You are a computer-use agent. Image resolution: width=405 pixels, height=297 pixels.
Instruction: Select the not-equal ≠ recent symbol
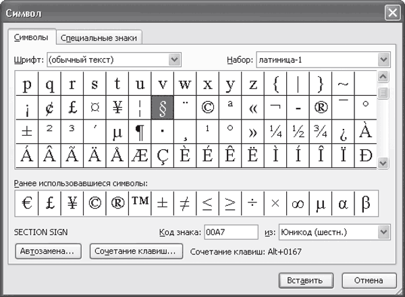click(184, 202)
